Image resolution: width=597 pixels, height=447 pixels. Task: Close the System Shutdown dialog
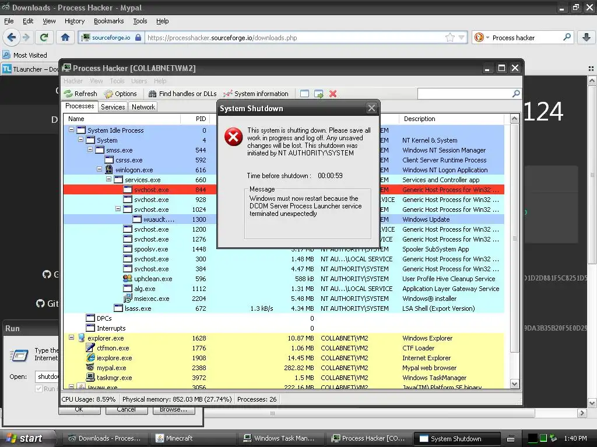(x=371, y=108)
